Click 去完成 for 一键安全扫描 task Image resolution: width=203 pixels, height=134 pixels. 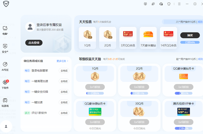coord(64,92)
